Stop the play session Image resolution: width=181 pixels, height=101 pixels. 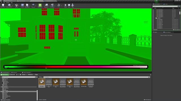[x=69, y=5]
